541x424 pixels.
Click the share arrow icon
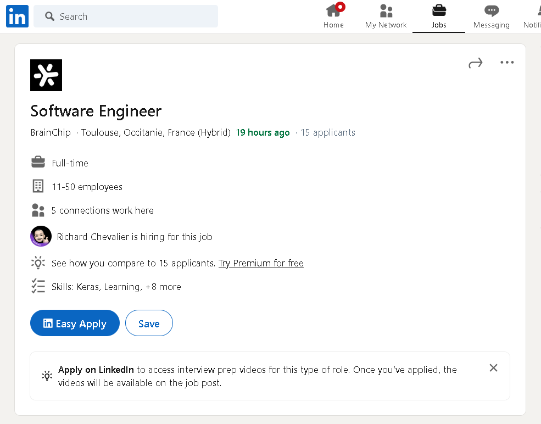[x=475, y=63]
